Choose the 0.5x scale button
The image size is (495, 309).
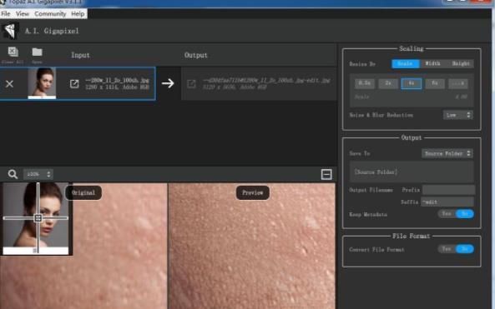tap(365, 83)
